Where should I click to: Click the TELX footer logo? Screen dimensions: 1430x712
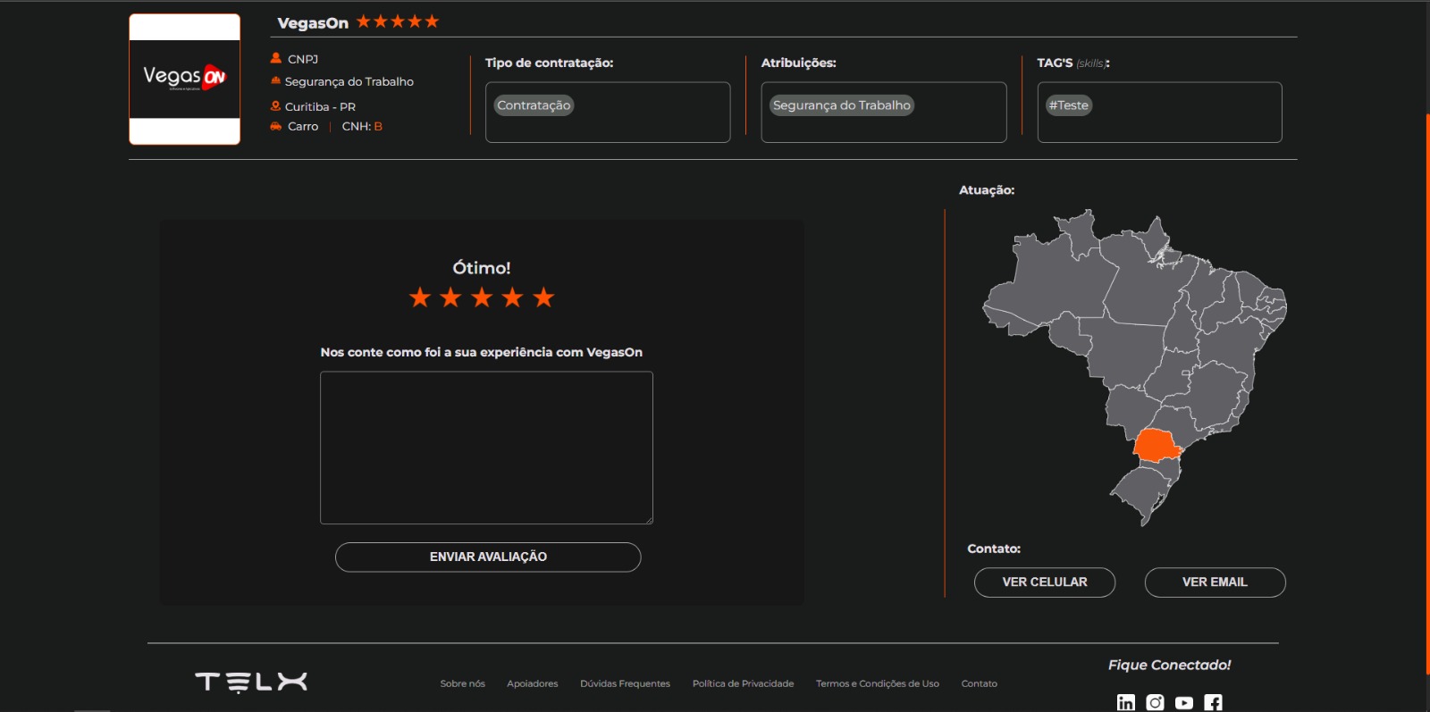[x=251, y=683]
